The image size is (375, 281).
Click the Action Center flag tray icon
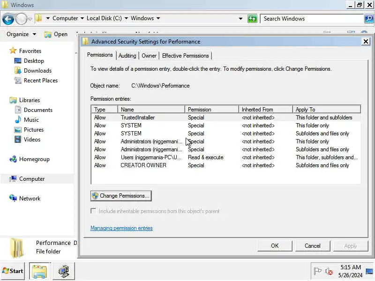[x=317, y=271]
